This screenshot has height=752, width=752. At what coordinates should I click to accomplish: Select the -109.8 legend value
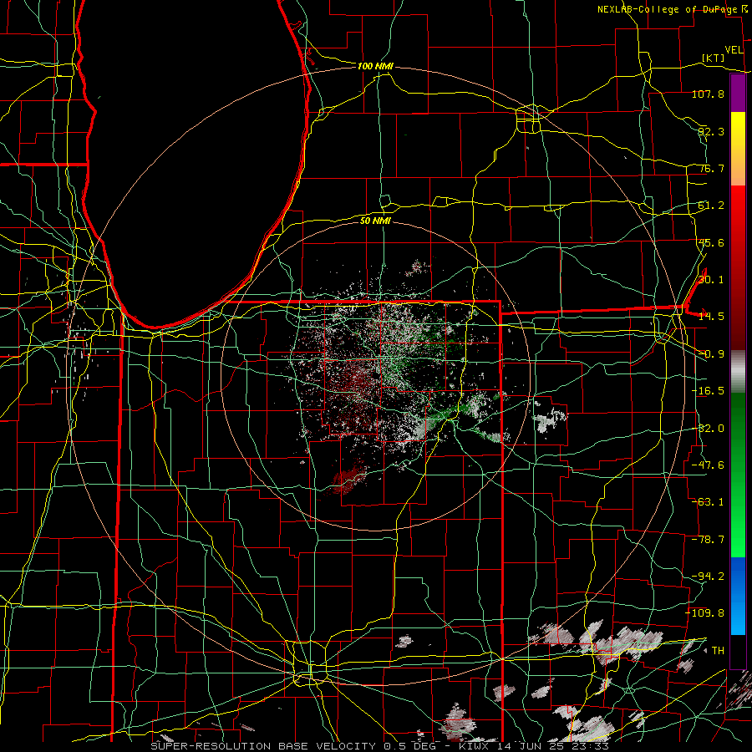tap(705, 613)
